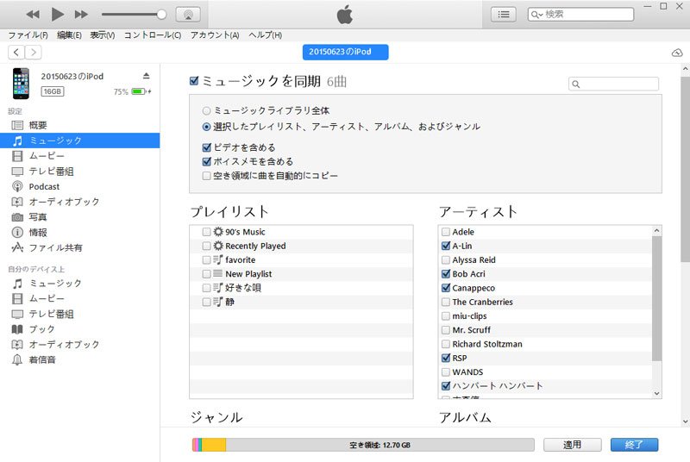This screenshot has height=462, width=690.
Task: Check the Adele artist
Action: (x=446, y=232)
